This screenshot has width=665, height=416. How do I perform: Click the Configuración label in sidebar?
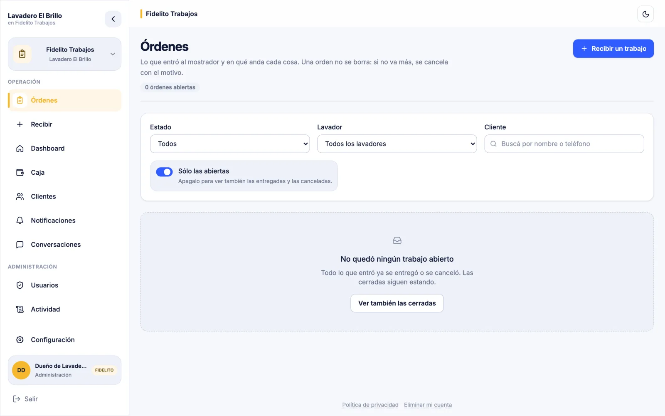53,340
